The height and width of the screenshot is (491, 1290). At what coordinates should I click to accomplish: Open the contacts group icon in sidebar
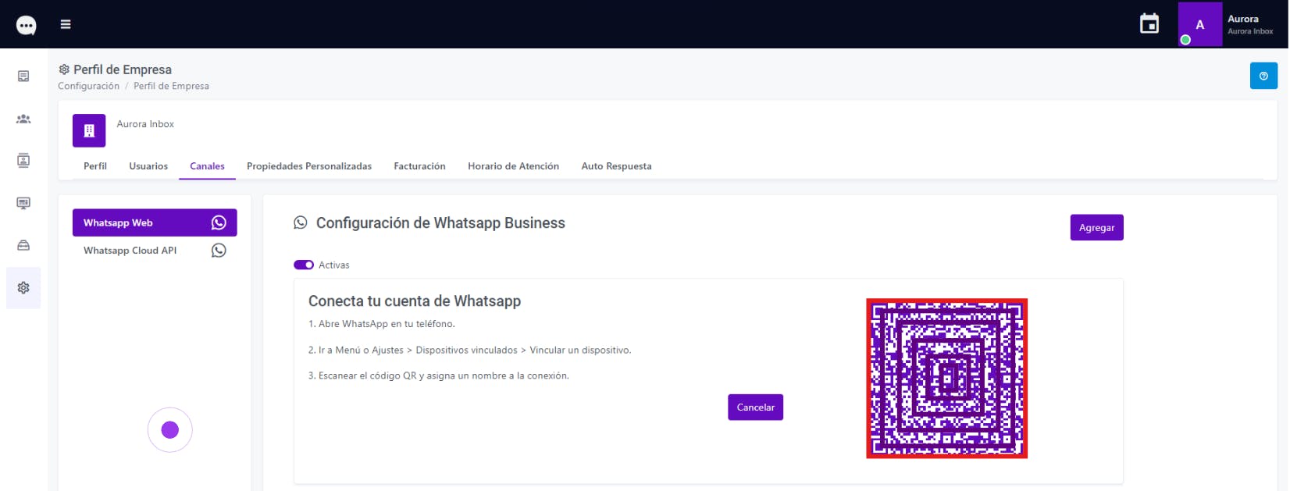23,119
